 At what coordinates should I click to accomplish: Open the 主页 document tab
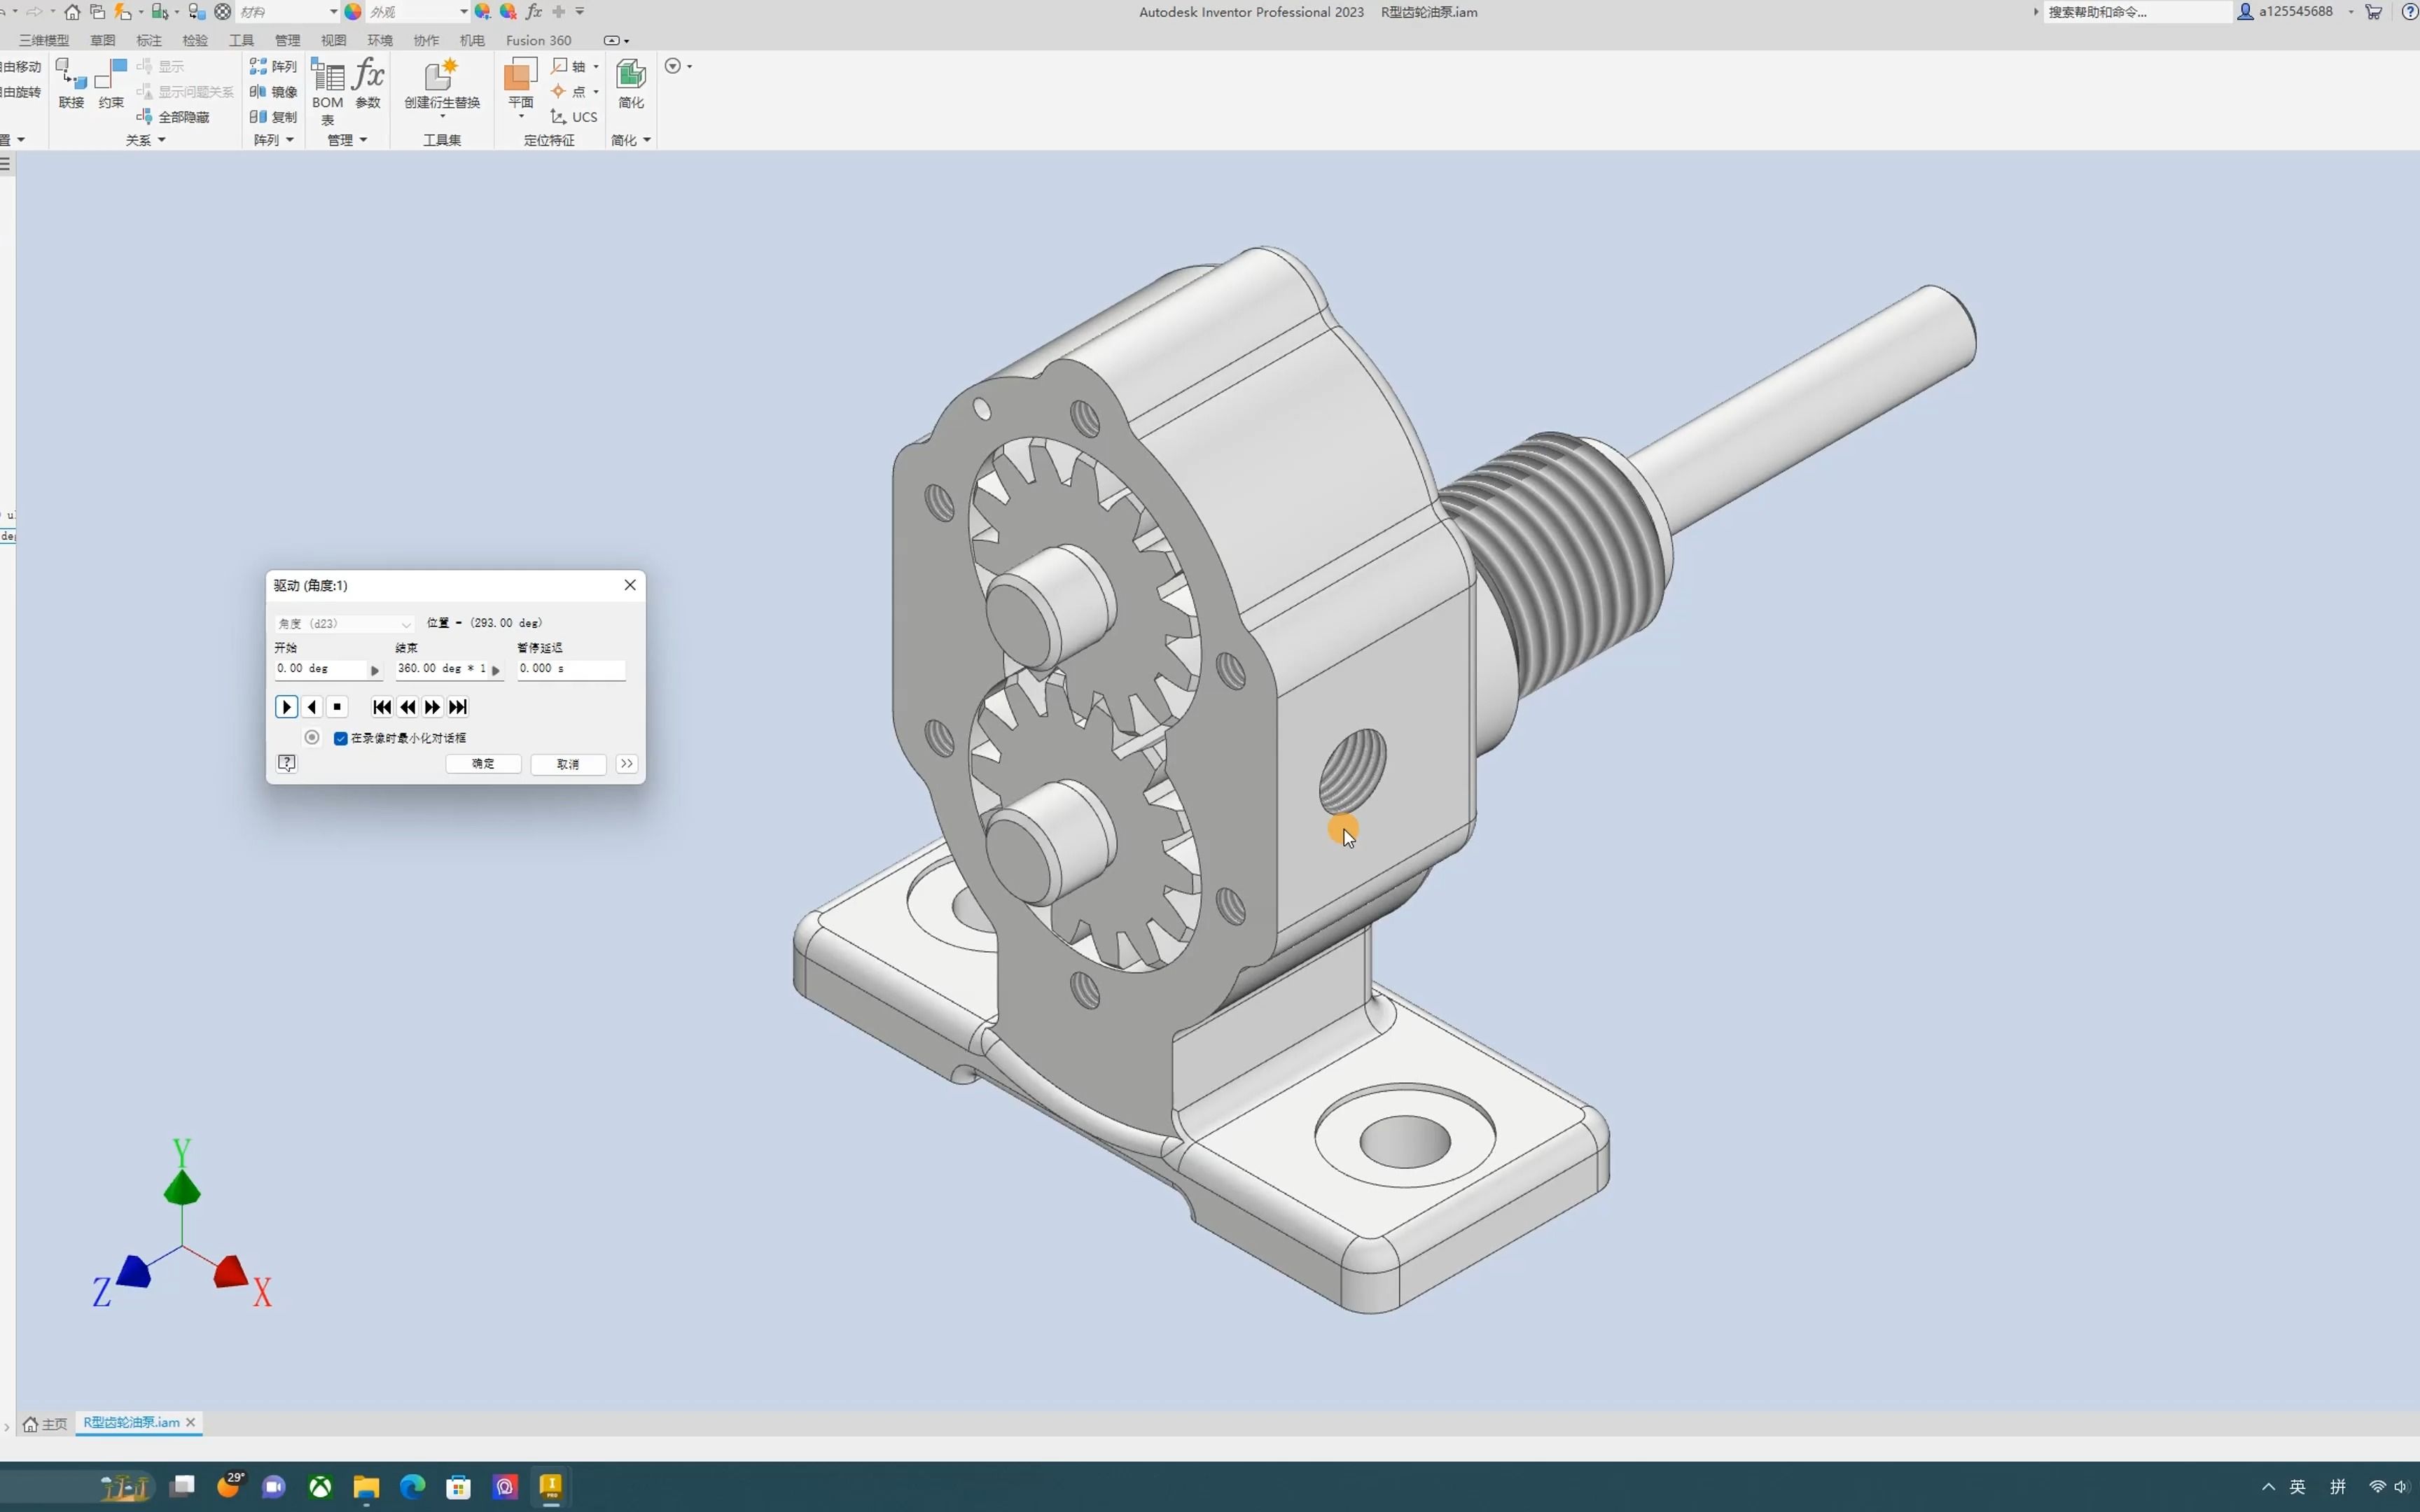pos(46,1423)
